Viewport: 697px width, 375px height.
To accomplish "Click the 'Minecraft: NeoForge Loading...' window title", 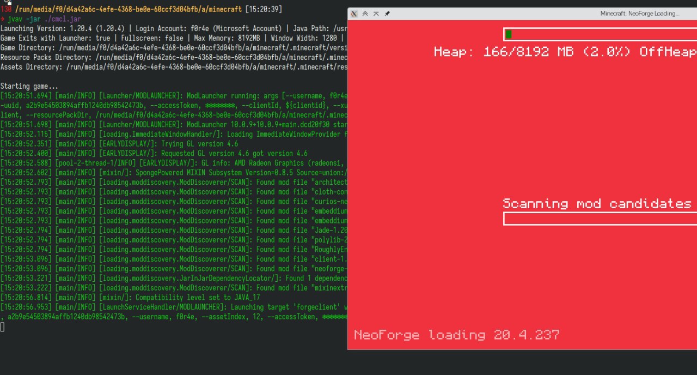I will [640, 14].
